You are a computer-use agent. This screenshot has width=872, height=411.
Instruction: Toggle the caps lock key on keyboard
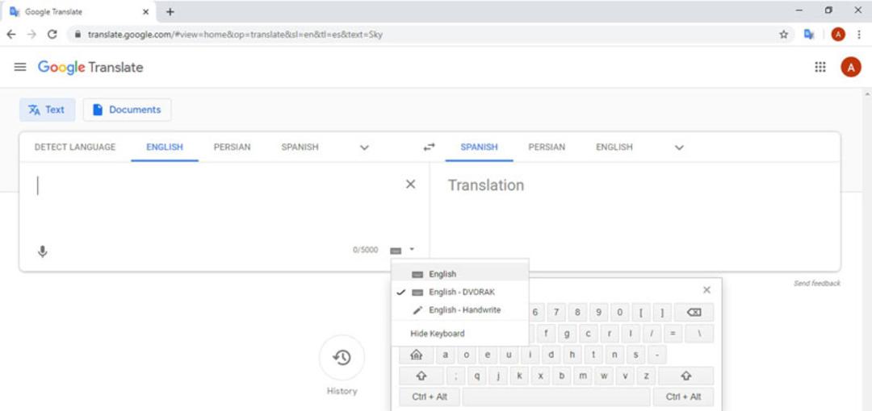[416, 355]
